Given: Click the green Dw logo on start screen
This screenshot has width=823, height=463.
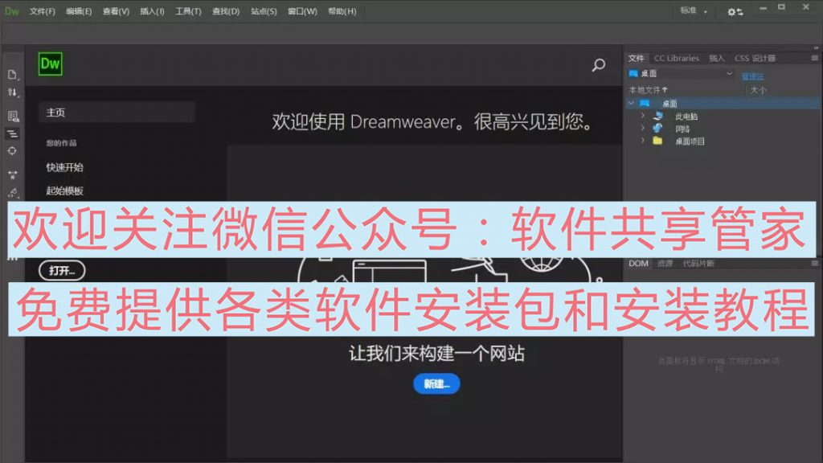Looking at the screenshot, I should (x=50, y=64).
